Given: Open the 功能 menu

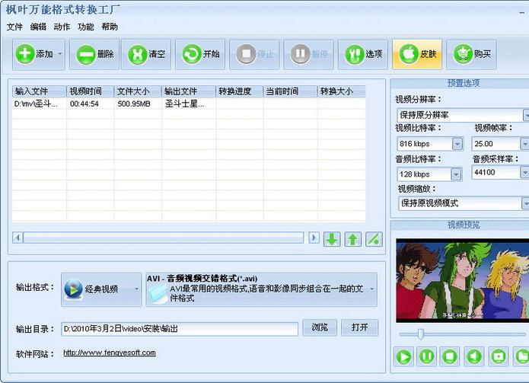Looking at the screenshot, I should click(86, 27).
